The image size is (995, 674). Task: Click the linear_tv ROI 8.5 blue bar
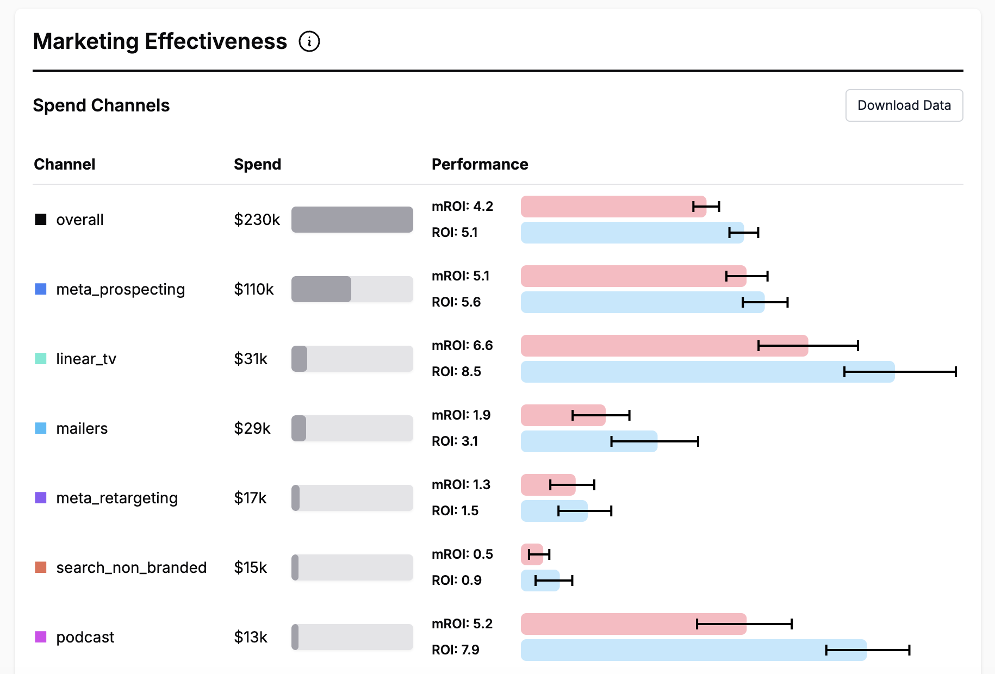[680, 372]
